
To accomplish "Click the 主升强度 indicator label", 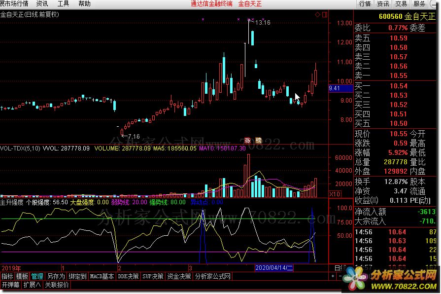I will (x=11, y=202).
